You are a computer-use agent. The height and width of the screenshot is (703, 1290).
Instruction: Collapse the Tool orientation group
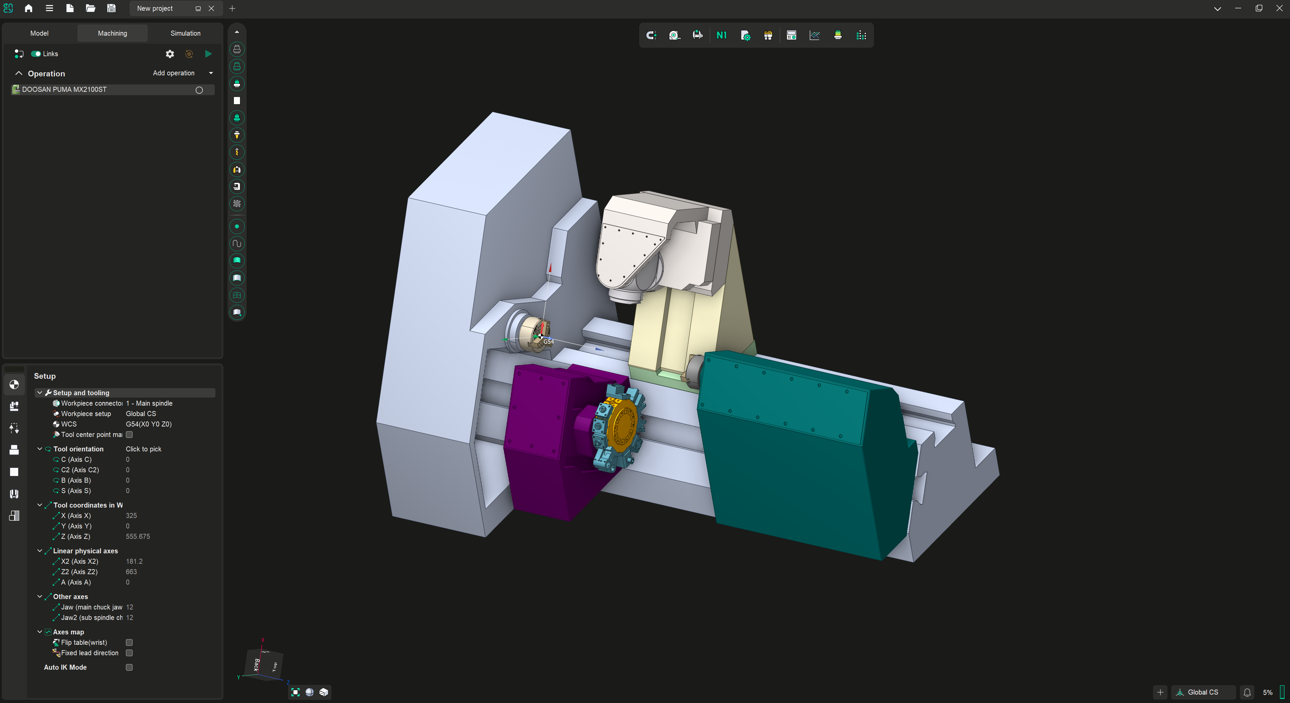40,449
